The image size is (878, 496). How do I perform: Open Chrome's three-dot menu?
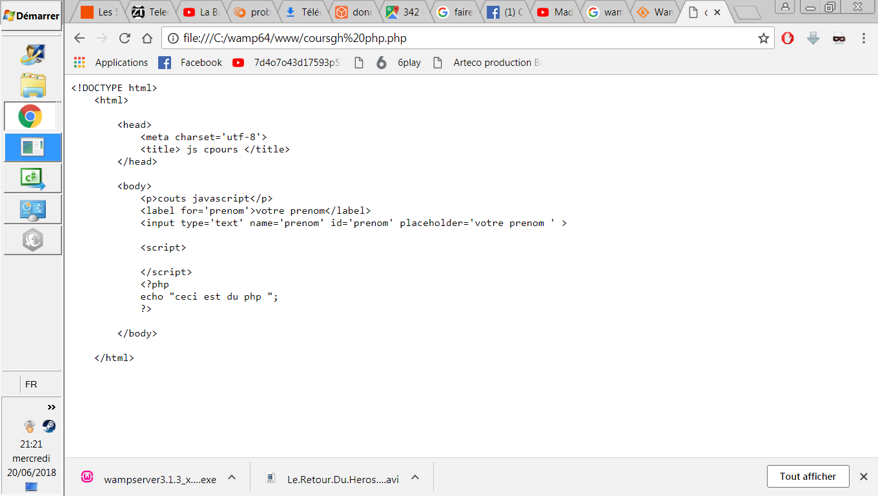(864, 38)
